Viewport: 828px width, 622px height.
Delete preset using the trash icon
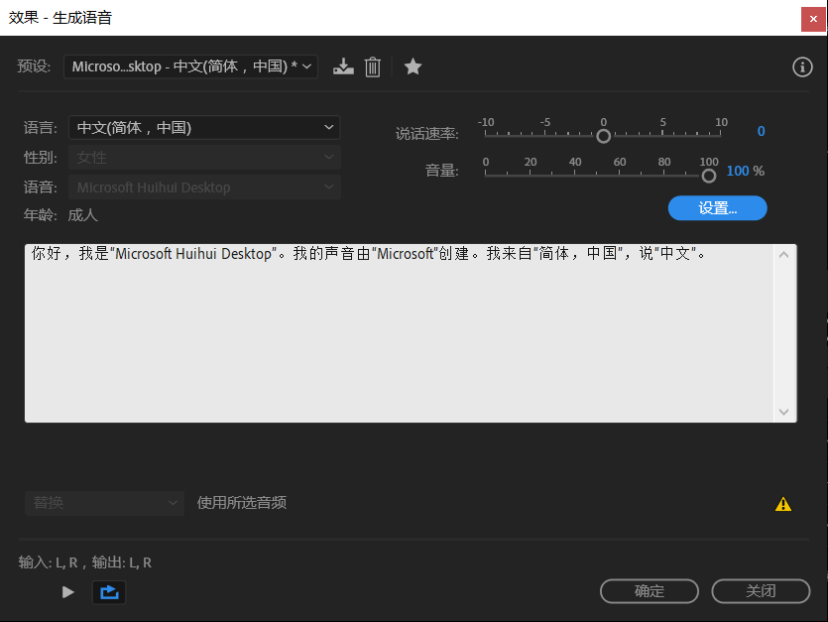point(373,67)
